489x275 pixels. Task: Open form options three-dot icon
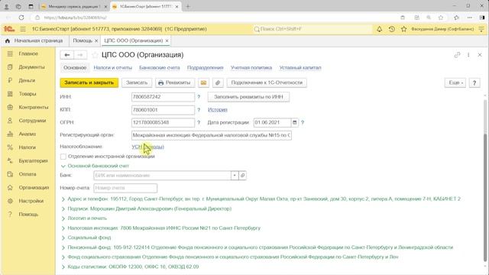468,55
